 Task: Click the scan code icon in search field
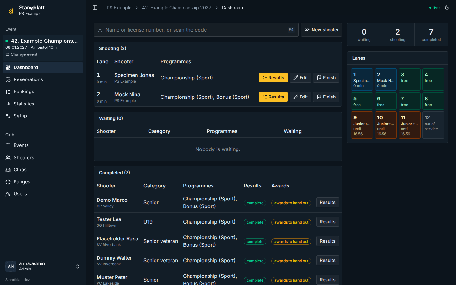(x=100, y=30)
